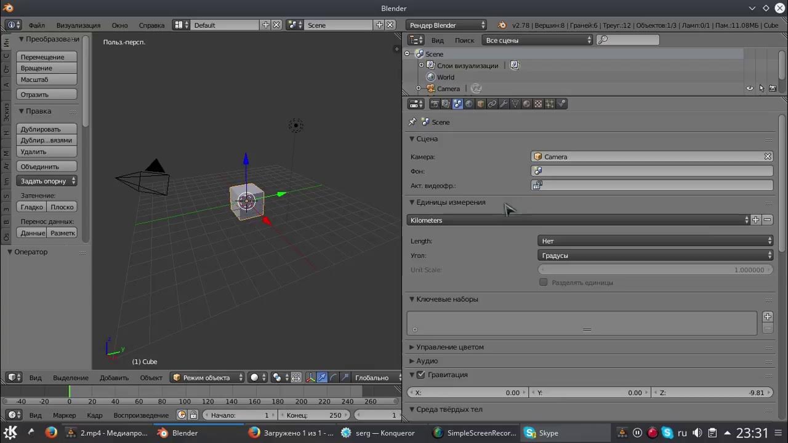The height and width of the screenshot is (443, 788).
Task: Open the Object Data triangle tab icon
Action: tap(515, 104)
